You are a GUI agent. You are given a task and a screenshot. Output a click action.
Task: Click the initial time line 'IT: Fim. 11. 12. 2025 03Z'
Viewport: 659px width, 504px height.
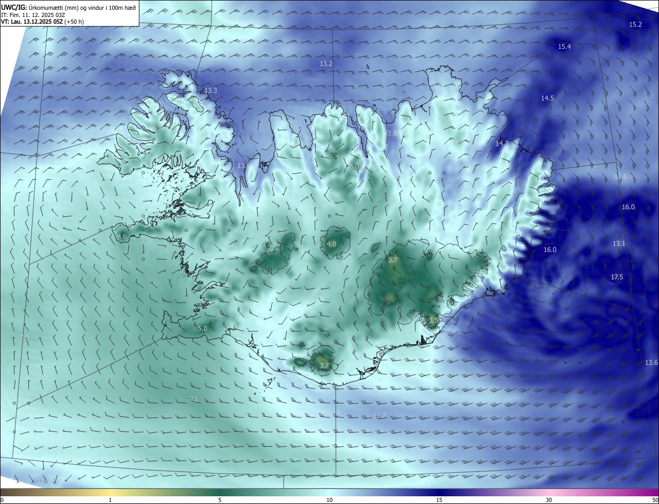34,15
